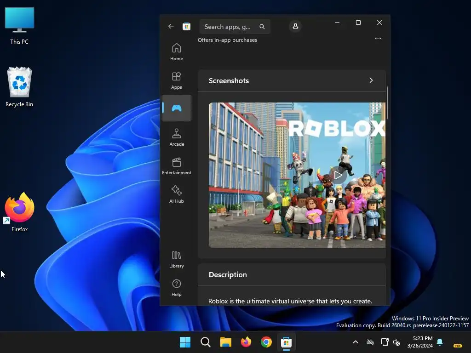Open Apps in the Store sidebar
The image size is (471, 353).
[177, 80]
